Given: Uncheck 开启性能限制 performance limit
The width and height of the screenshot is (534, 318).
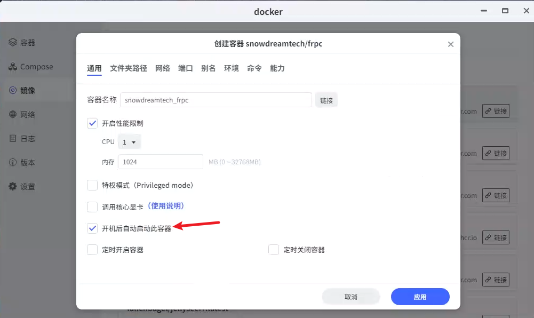Looking at the screenshot, I should 92,123.
